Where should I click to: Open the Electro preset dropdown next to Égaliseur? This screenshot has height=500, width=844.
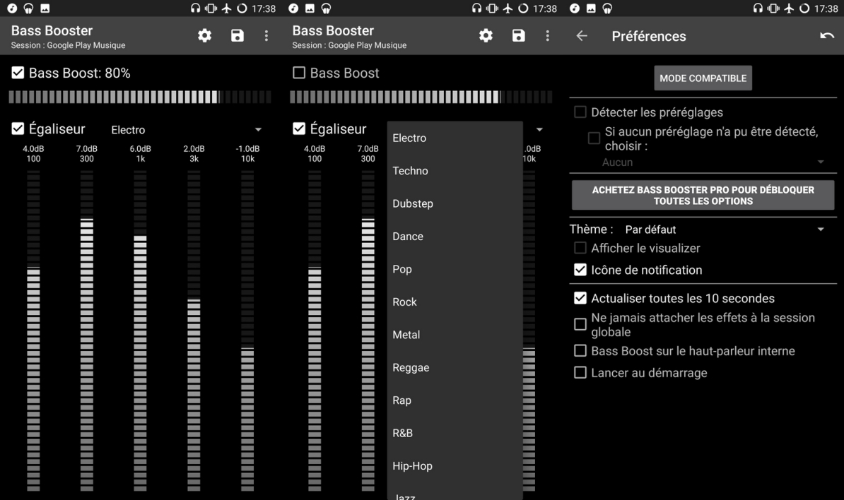tap(186, 130)
